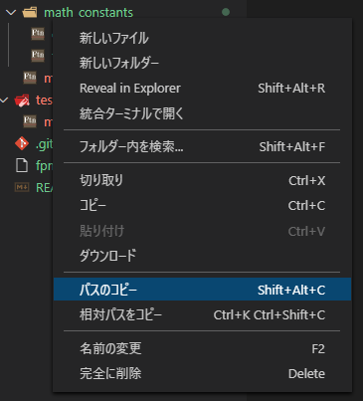This screenshot has width=363, height=401.
Task: Click highlighted パスのコピー item
Action: 202,290
